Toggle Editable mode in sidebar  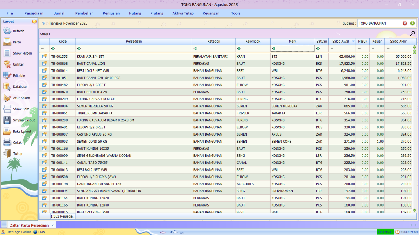(7, 76)
